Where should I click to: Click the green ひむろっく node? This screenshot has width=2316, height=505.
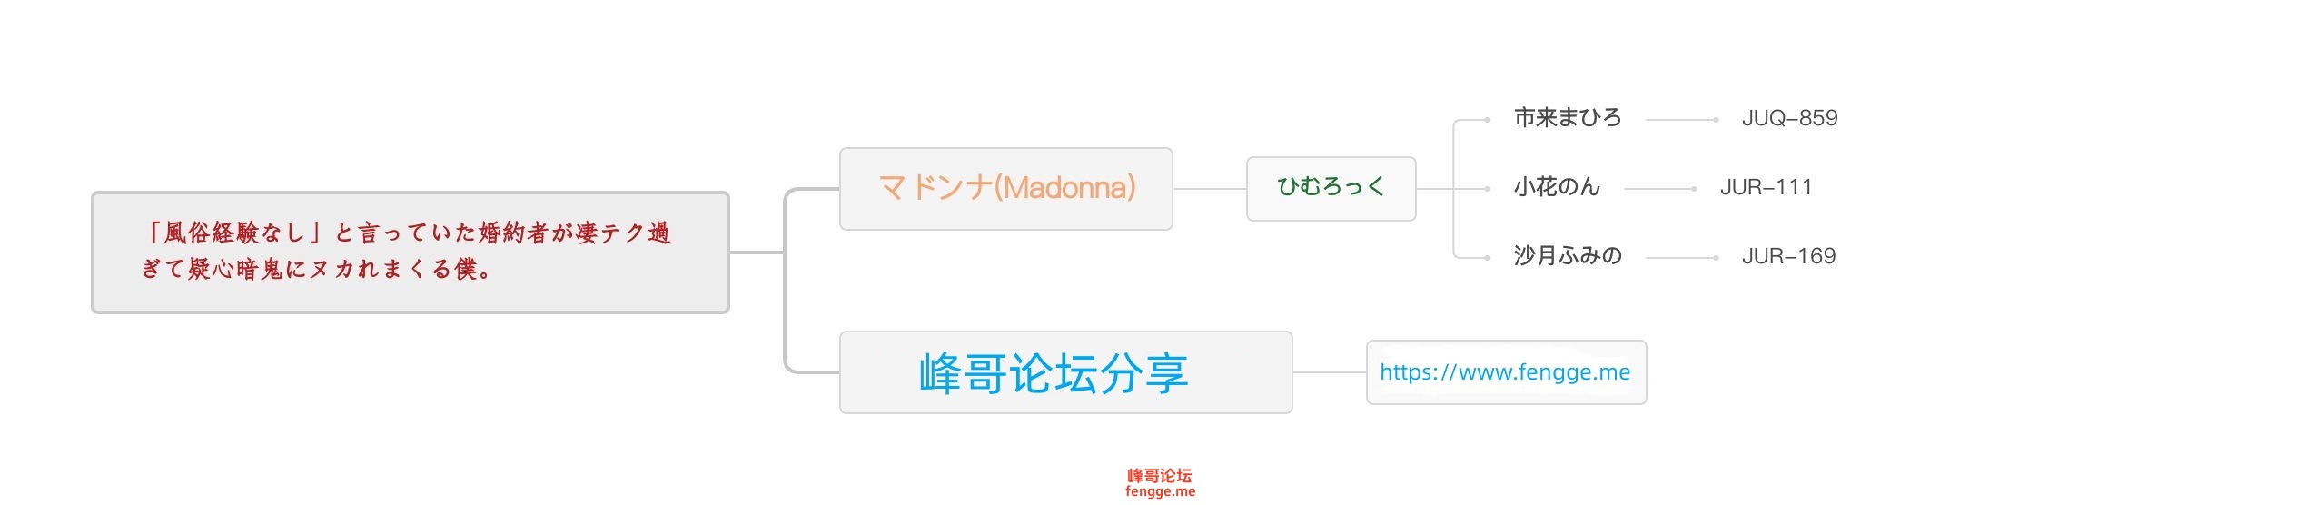click(x=1331, y=189)
